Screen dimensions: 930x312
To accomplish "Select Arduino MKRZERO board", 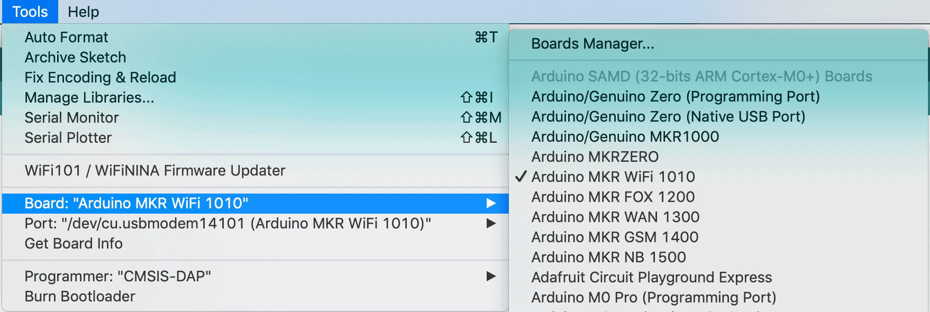I will [x=595, y=157].
